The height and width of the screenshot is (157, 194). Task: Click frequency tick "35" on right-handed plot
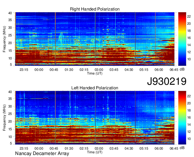[x=10, y=20]
